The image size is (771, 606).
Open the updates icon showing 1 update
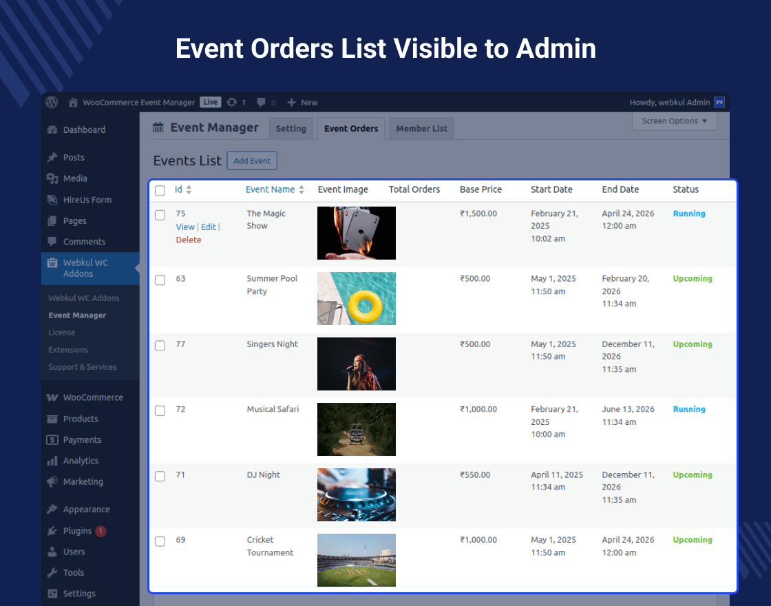pos(232,102)
